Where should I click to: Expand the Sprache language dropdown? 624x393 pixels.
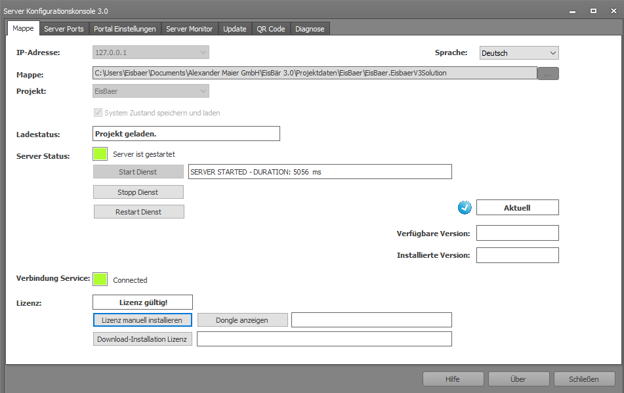click(519, 53)
